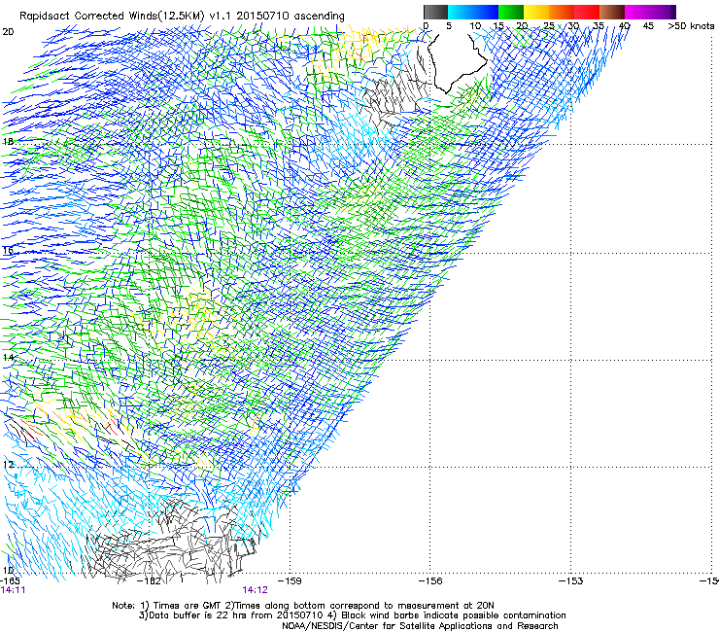
Task: Click the latitude label 10
Action: coord(8,571)
